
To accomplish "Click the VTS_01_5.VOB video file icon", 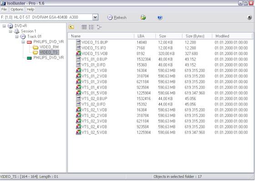I will 78,93.
